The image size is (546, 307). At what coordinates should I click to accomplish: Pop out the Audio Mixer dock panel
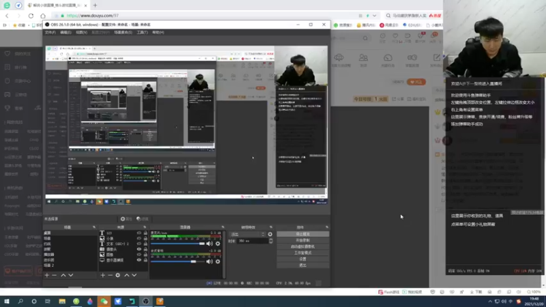(223, 227)
